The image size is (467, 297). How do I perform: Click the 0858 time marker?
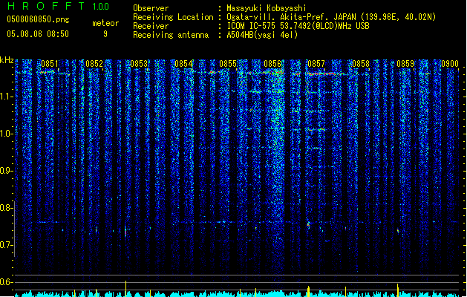[361, 63]
